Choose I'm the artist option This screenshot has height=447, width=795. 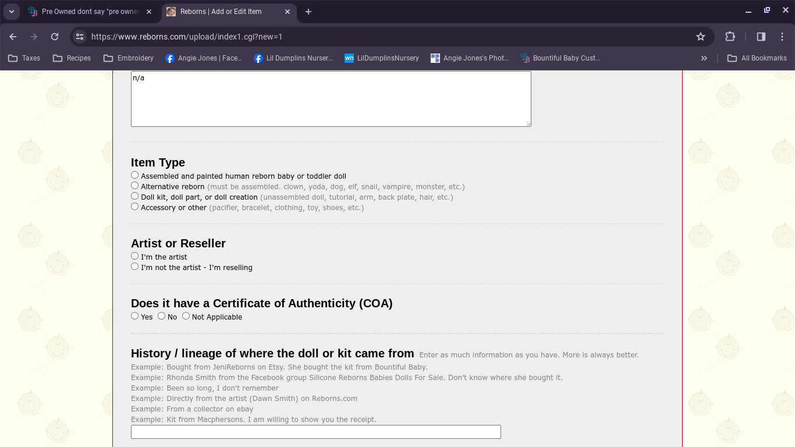(134, 256)
